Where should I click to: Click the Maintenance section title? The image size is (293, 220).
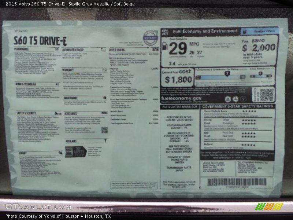coord(71,98)
